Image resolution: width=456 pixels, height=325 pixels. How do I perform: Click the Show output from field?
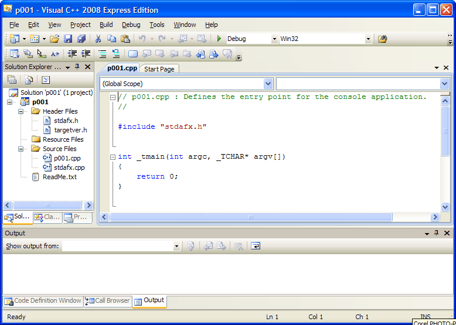[x=121, y=246]
